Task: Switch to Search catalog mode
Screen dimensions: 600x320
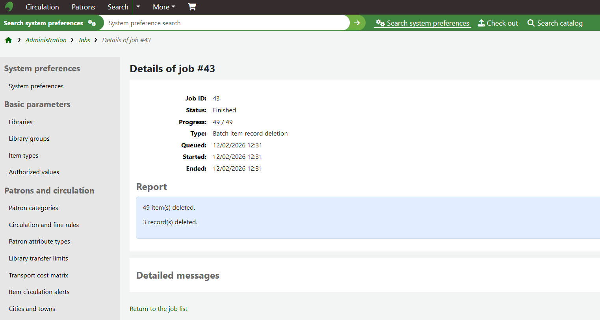Action: click(x=555, y=23)
